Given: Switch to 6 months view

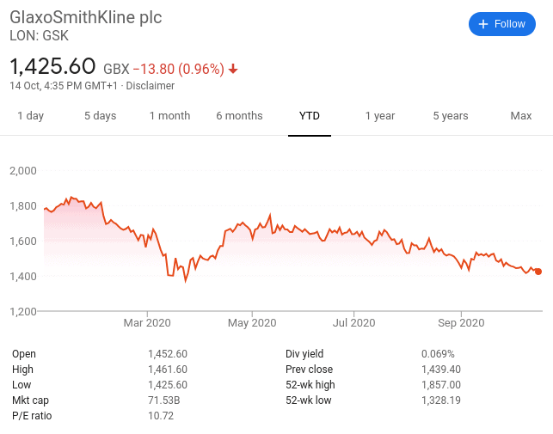Looking at the screenshot, I should click(239, 116).
